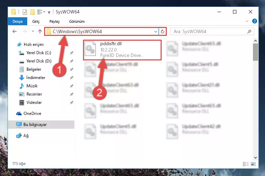
Task: Expand the ribbon with the chevron
Action: coord(247,21)
